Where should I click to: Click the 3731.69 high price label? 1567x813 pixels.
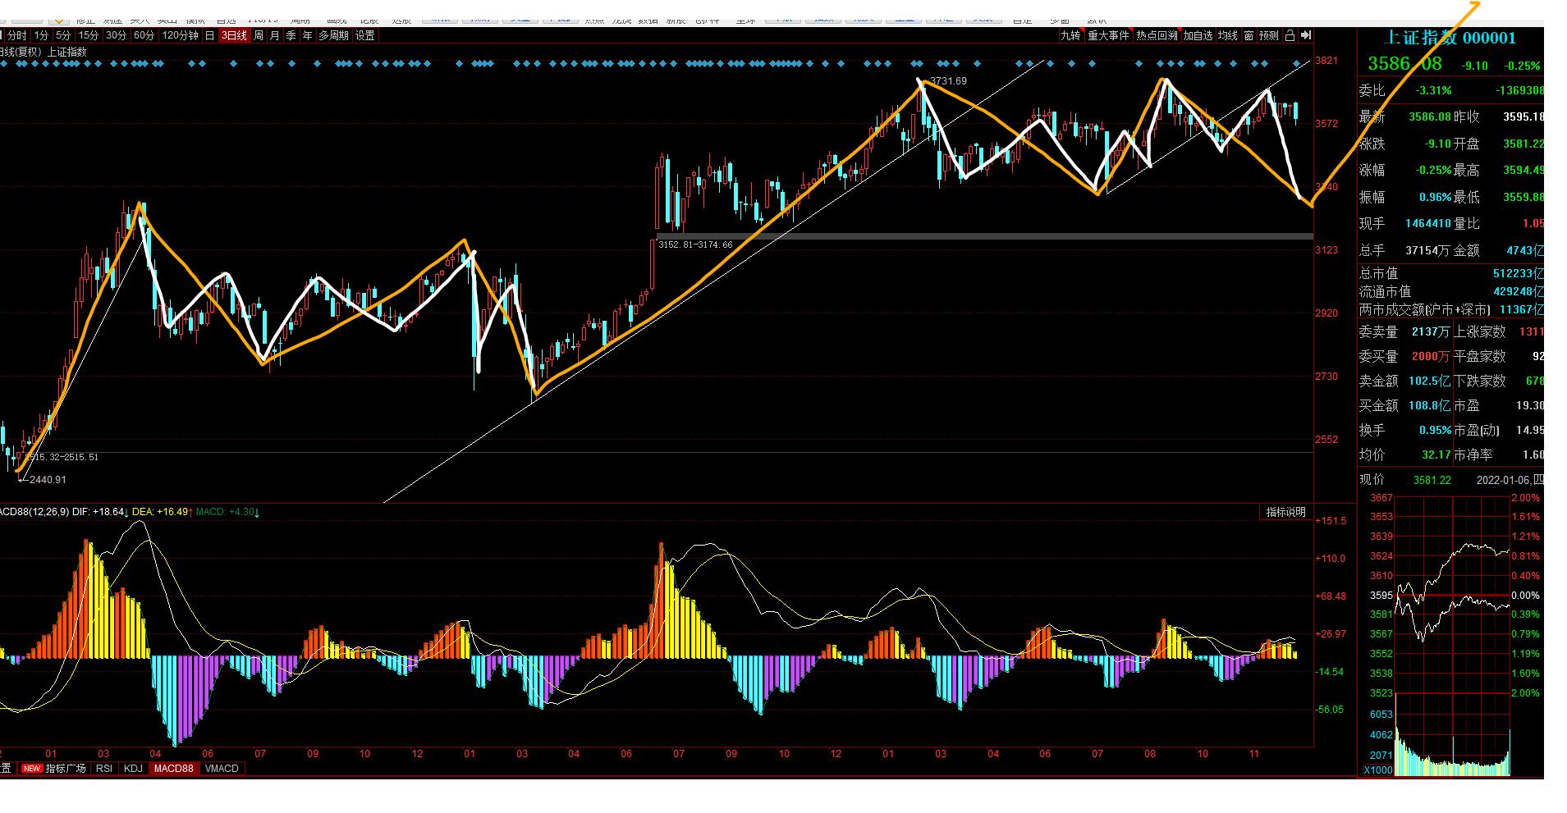(x=948, y=81)
